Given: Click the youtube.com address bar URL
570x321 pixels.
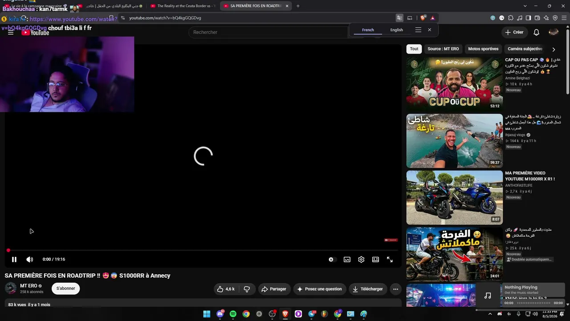Looking at the screenshot, I should (165, 18).
